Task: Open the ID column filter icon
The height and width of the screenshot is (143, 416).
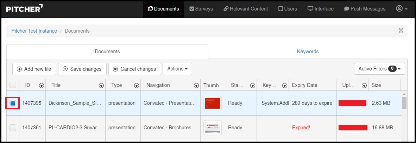Action: 42,85
